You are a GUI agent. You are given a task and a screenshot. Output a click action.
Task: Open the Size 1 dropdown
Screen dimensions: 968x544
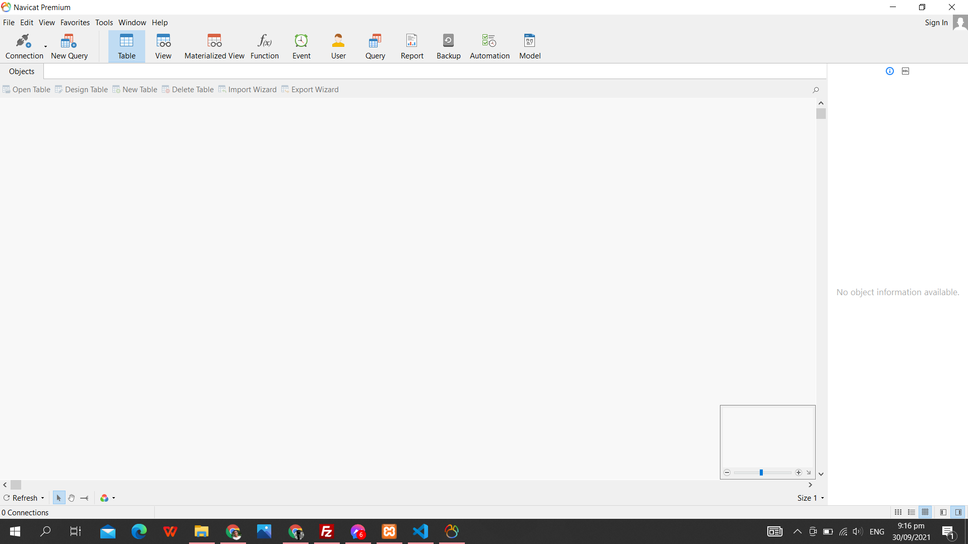coord(811,498)
